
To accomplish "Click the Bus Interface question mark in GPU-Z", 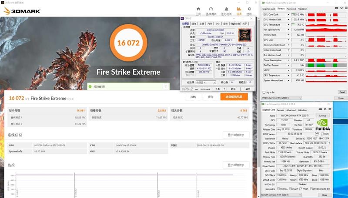I will click(329, 143).
